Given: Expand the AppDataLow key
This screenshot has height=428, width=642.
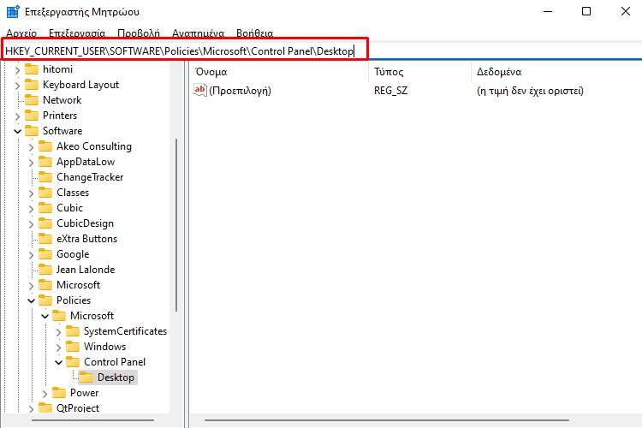Looking at the screenshot, I should point(31,163).
